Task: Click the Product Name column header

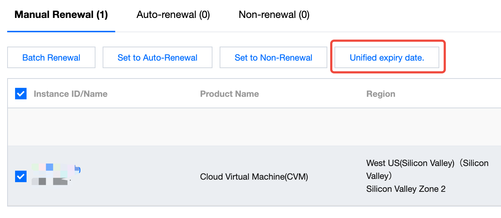Action: 229,94
